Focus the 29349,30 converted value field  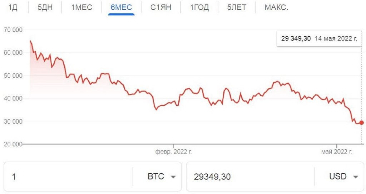[x=250, y=177]
